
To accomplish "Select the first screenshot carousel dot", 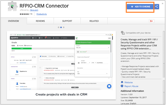I will (58, 28).
